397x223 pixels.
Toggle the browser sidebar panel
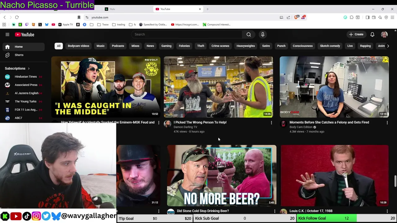(368, 17)
